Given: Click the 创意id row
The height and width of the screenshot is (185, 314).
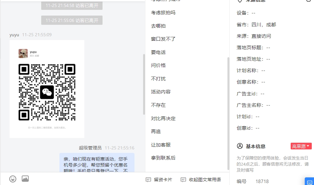Looking at the screenshot, I should point(248,128).
